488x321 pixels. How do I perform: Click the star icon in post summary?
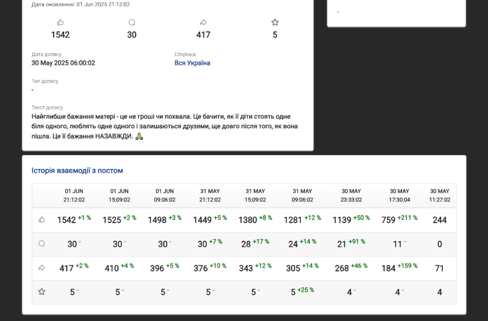[274, 23]
